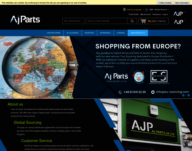Open the New Products menu
This screenshot has width=192, height=151.
point(138,33)
